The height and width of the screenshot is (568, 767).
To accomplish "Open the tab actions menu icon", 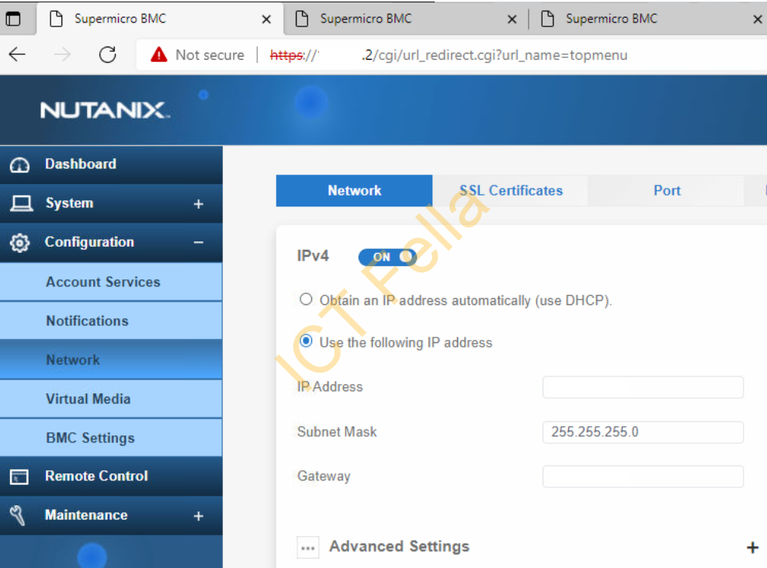I will [x=13, y=19].
